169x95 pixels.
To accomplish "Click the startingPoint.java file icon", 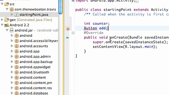I will (x=16, y=15).
